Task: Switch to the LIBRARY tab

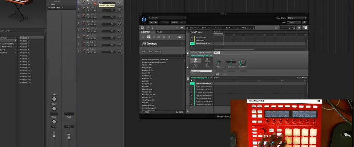Action: 146,32
